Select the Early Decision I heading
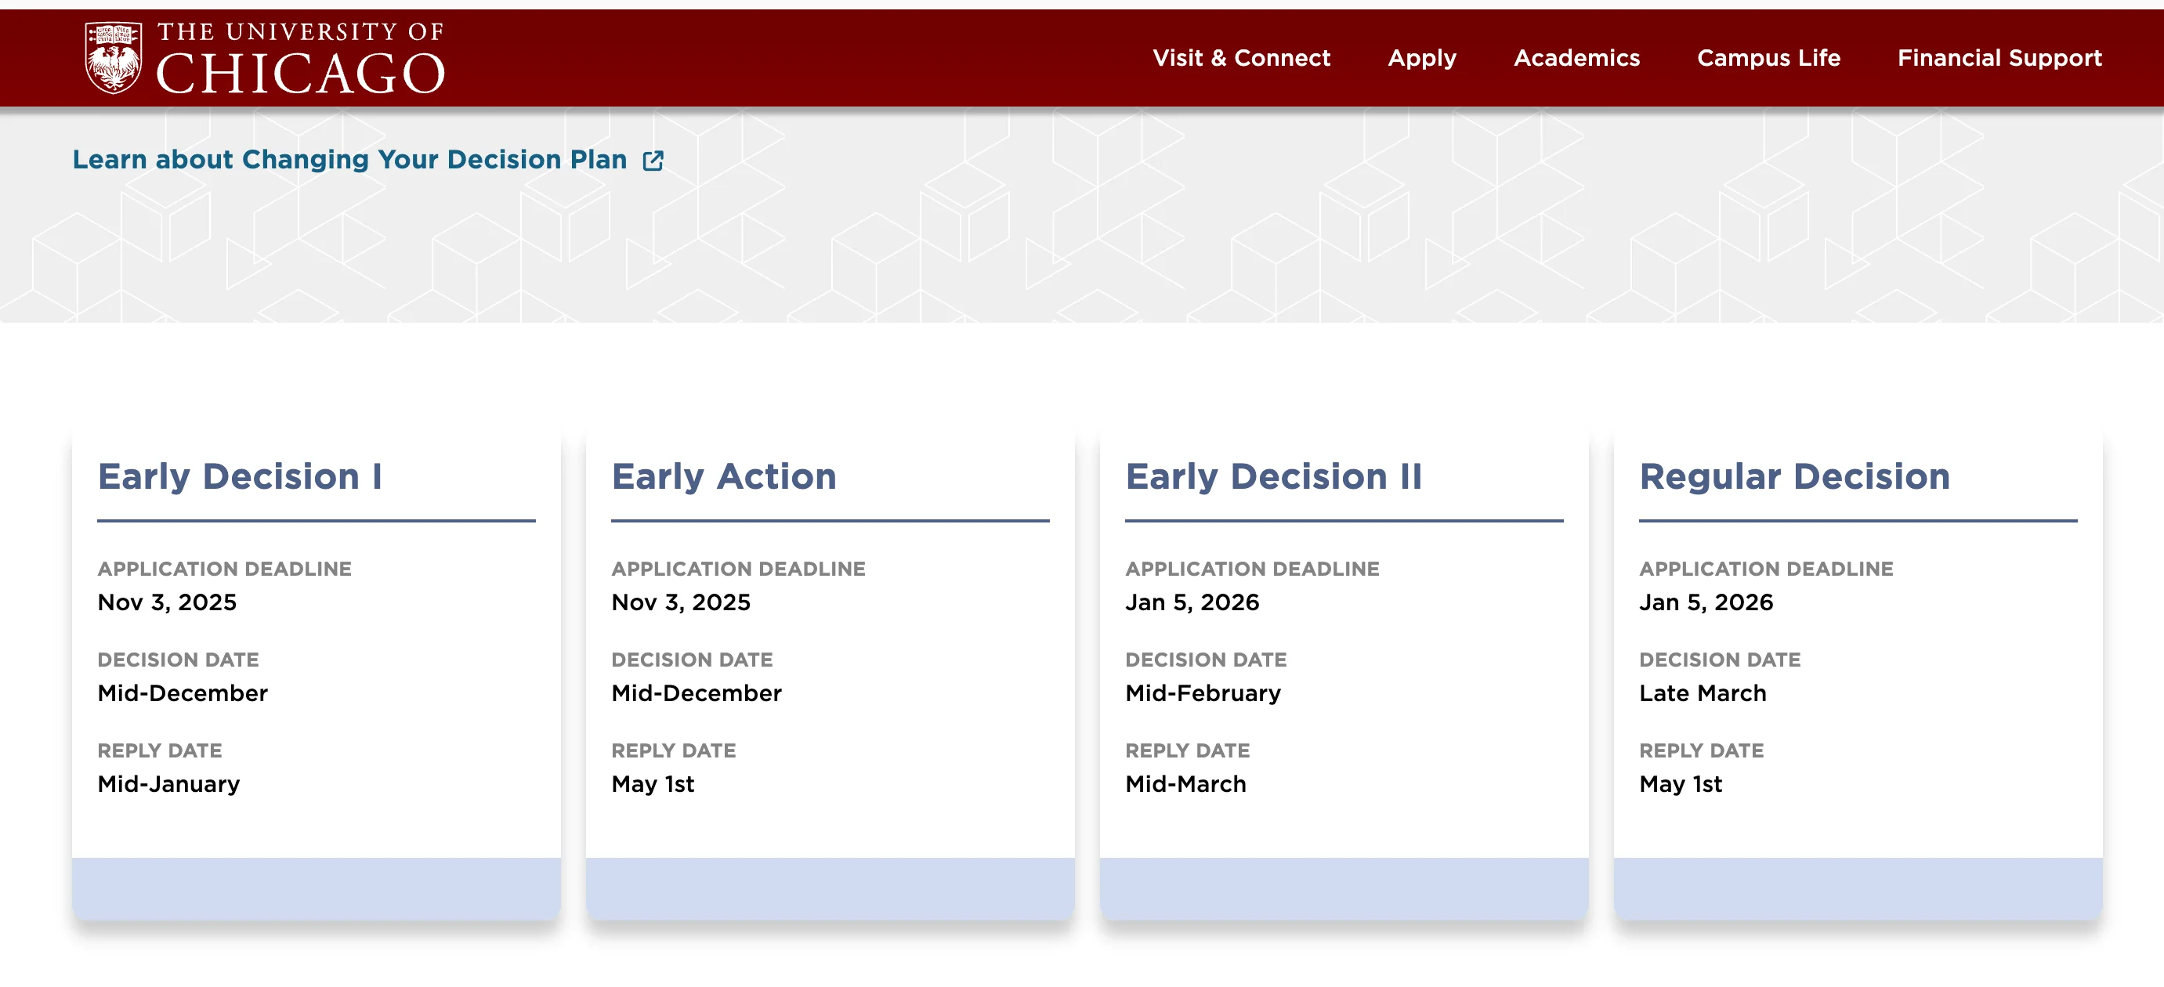The width and height of the screenshot is (2164, 987). click(241, 476)
